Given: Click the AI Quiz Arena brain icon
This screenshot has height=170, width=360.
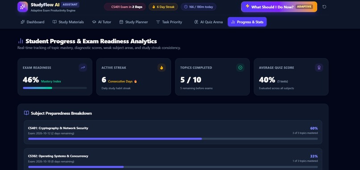Looking at the screenshot, I should click(196, 22).
